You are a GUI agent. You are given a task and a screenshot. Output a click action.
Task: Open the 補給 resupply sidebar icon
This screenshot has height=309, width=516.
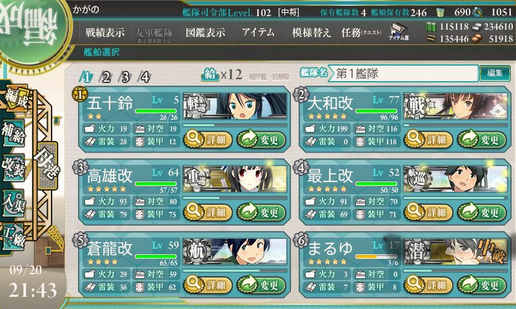pyautogui.click(x=14, y=133)
